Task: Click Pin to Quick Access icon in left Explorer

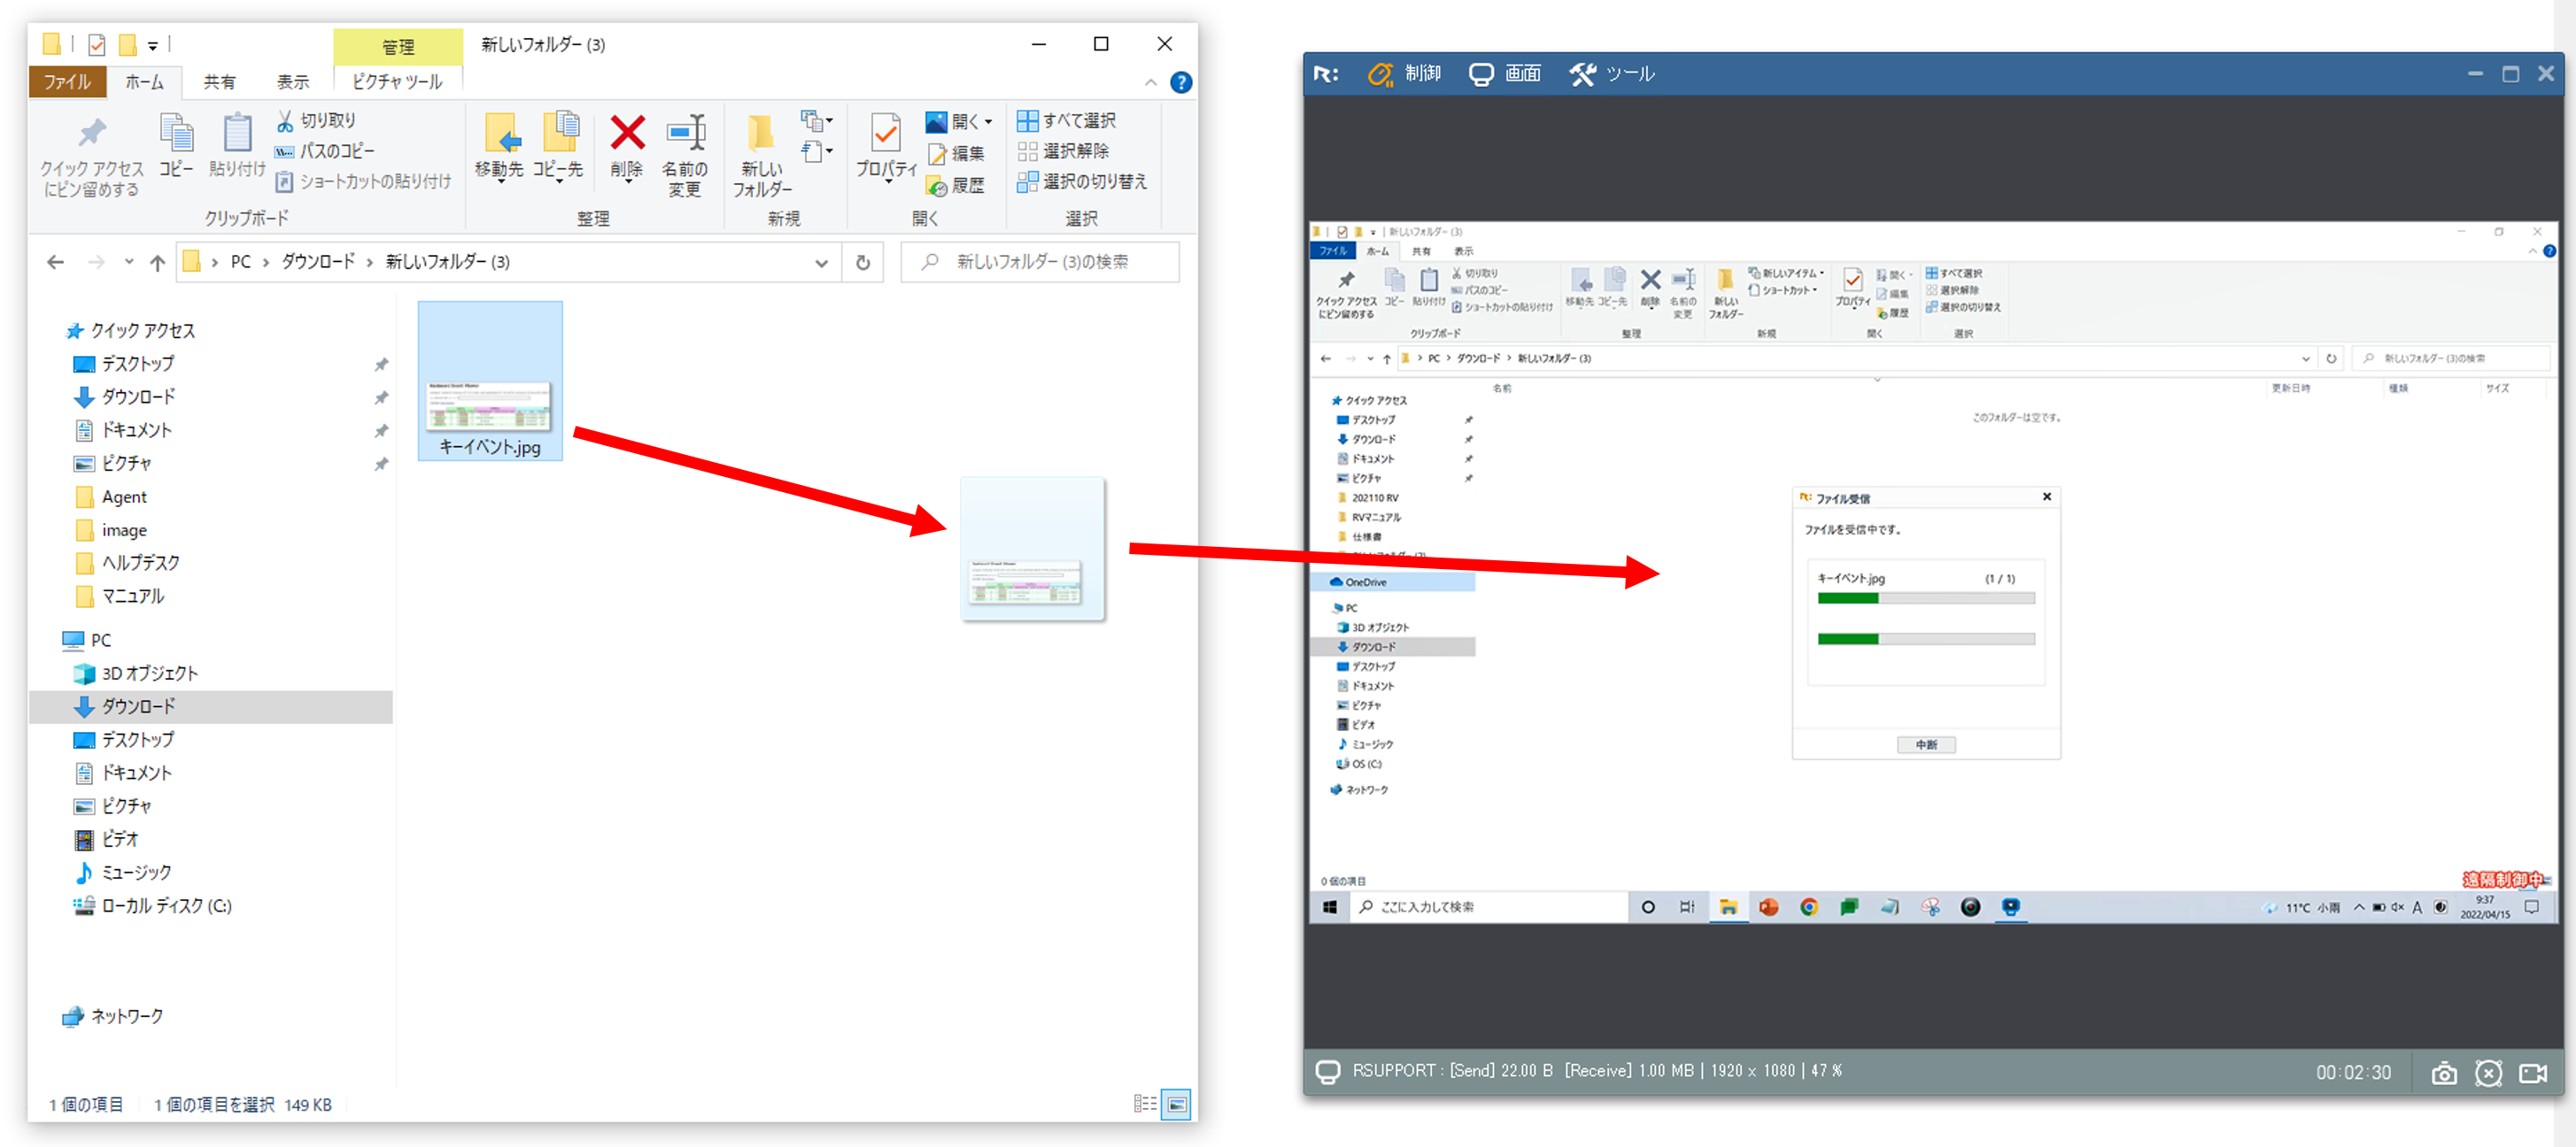Action: 92,134
